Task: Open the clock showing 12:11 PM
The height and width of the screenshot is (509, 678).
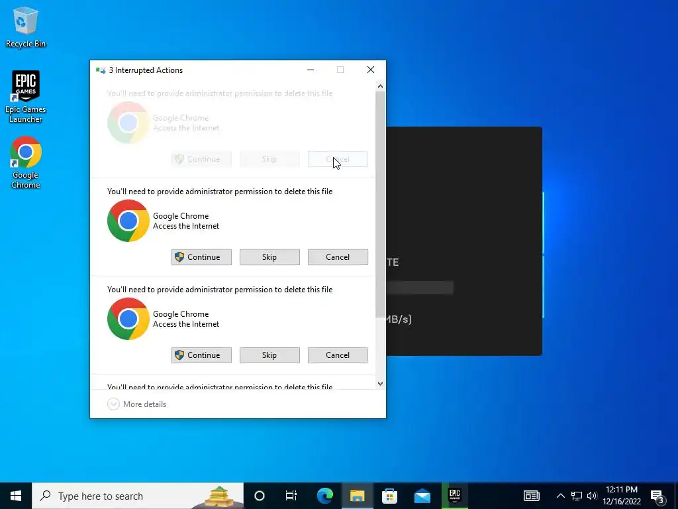Action: [622, 496]
